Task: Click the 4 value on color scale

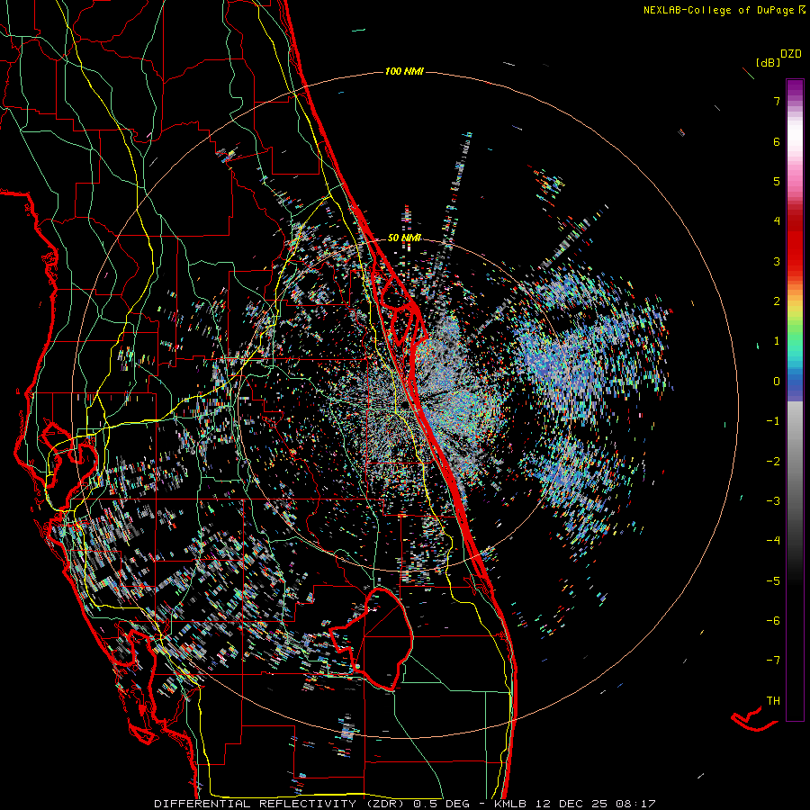Action: coord(777,221)
